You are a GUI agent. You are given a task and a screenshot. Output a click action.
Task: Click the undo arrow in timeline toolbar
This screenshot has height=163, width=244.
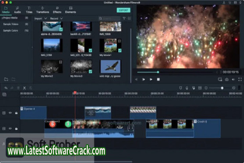[x=6, y=88]
